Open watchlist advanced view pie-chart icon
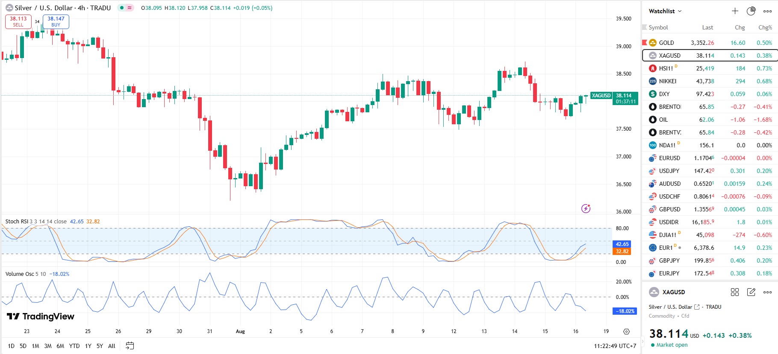Viewport: 778px width, 354px height. (751, 11)
